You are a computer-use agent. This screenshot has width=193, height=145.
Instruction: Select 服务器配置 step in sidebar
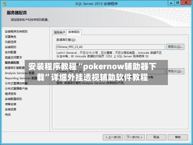[12, 63]
